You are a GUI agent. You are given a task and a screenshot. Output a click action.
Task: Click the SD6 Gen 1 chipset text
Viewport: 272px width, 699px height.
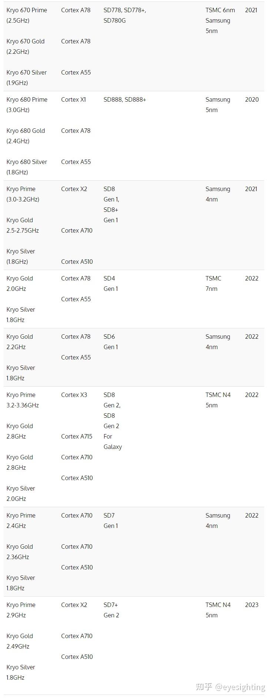pyautogui.click(x=110, y=342)
